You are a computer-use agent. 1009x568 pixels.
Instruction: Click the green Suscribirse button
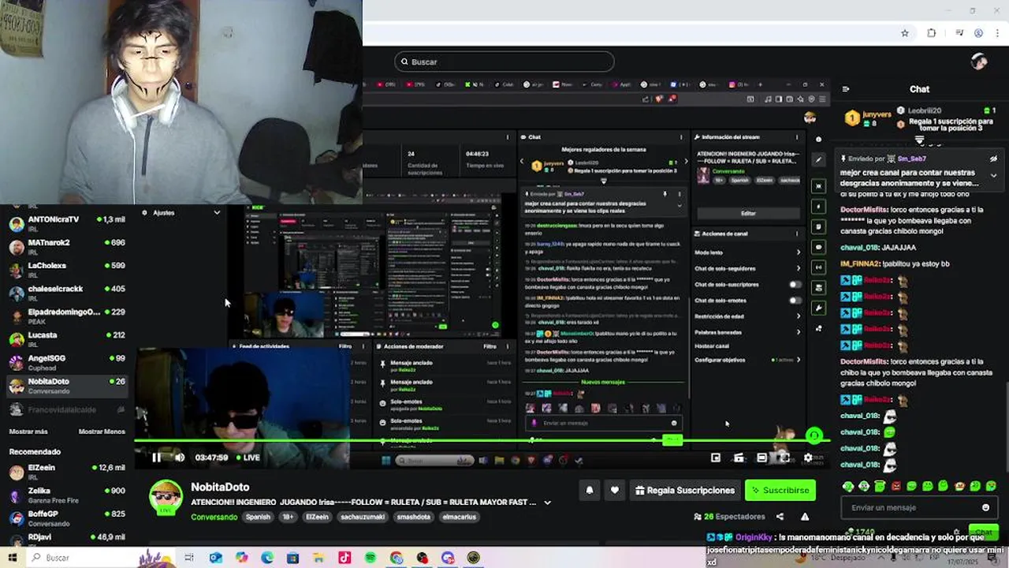pyautogui.click(x=780, y=490)
